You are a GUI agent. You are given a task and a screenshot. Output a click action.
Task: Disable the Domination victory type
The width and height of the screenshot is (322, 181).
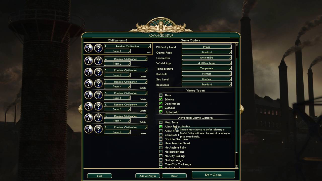[x=161, y=104]
